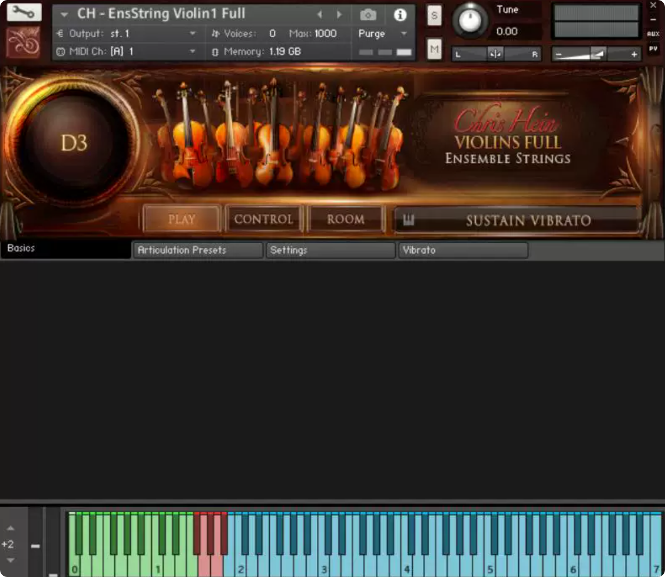Open the Output st. 1 dropdown
Image resolution: width=665 pixels, height=577 pixels.
tap(127, 34)
